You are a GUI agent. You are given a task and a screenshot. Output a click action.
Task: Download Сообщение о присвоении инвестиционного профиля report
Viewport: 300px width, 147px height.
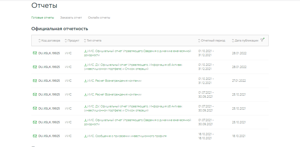click(125, 136)
